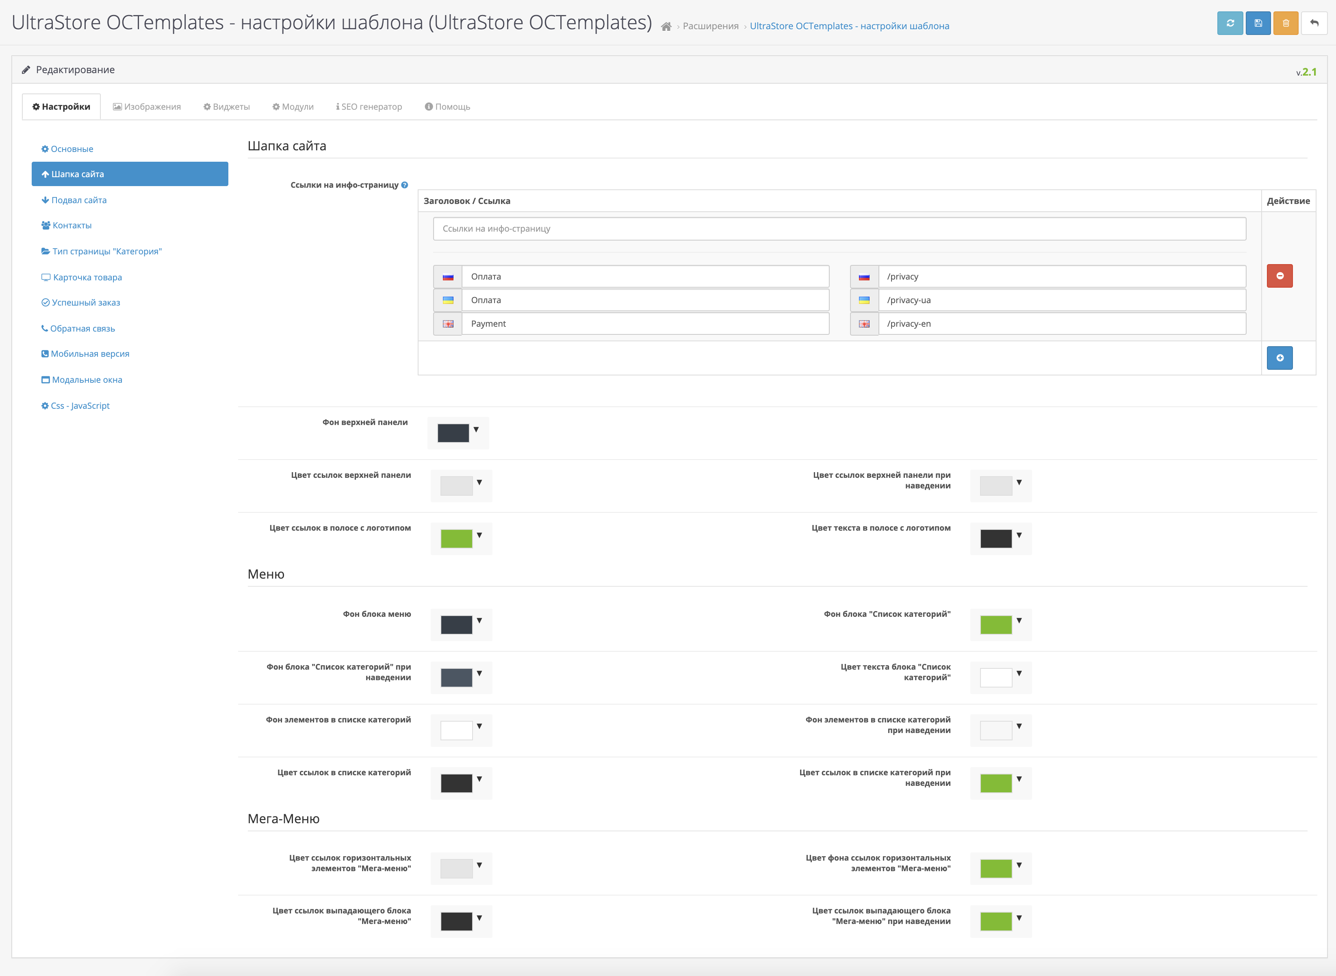Screen dimensions: 1336x976
Task: Add new link row with blue plus
Action: [1279, 358]
